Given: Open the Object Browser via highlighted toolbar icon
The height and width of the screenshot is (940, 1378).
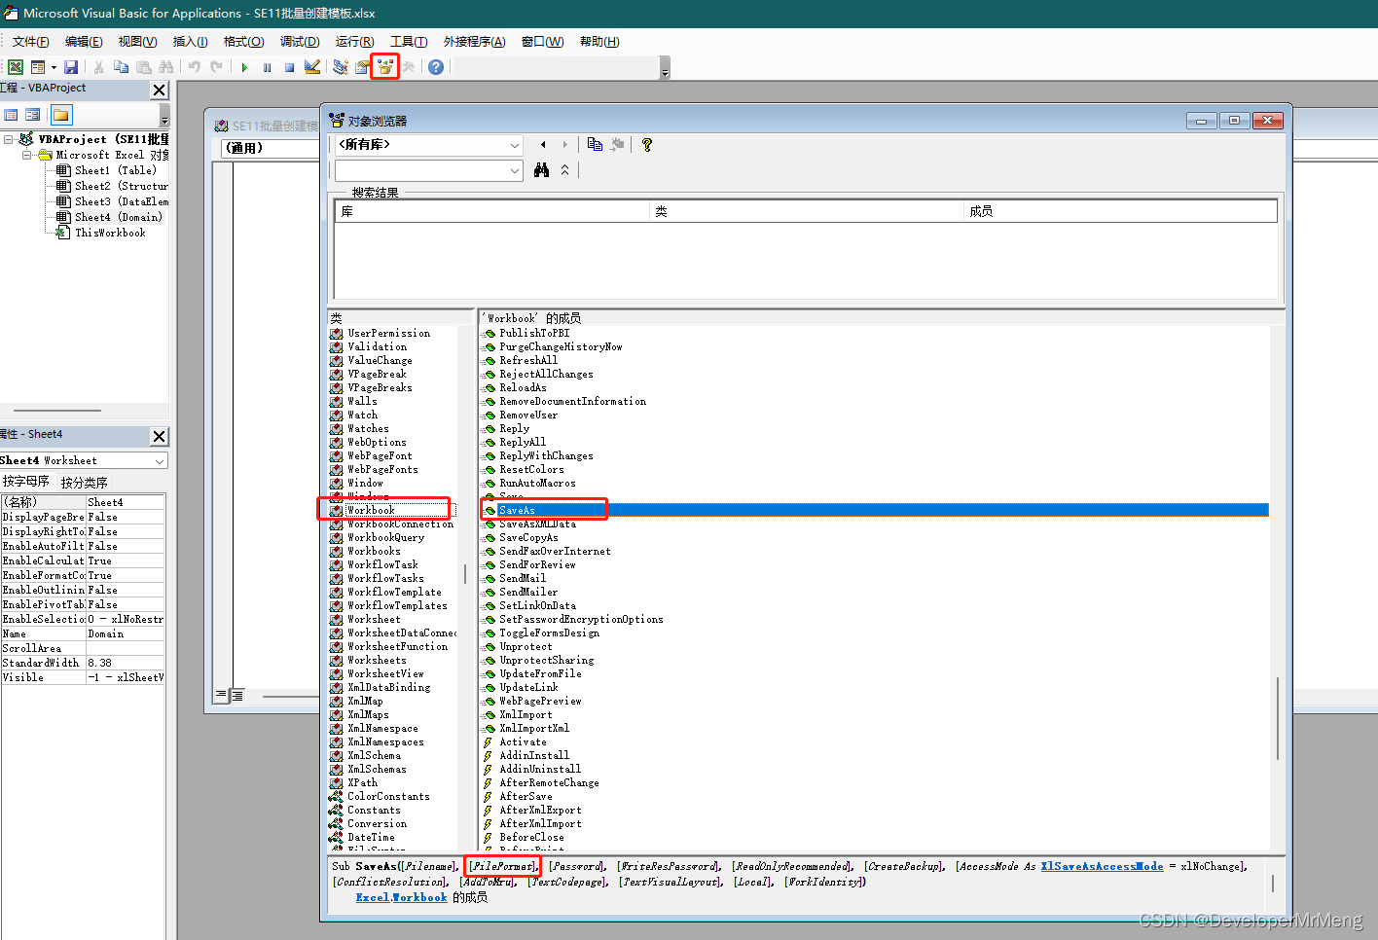Looking at the screenshot, I should (x=384, y=66).
